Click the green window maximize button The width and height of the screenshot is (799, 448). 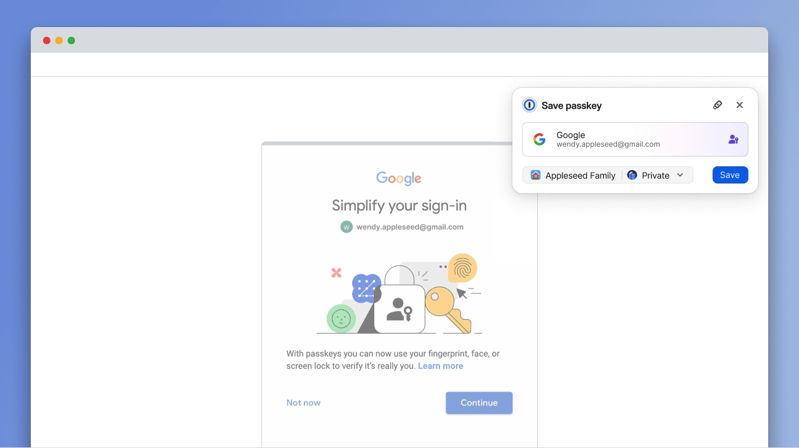[71, 41]
